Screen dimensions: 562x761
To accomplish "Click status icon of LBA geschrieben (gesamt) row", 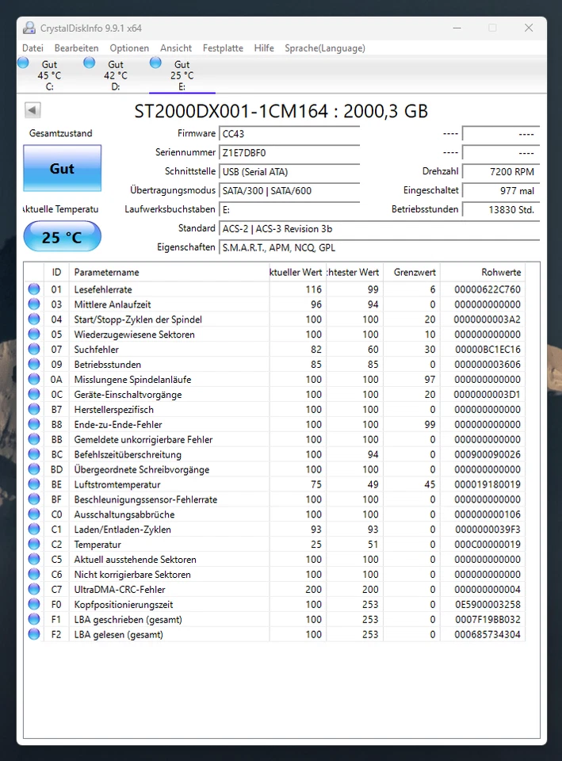I will point(34,619).
